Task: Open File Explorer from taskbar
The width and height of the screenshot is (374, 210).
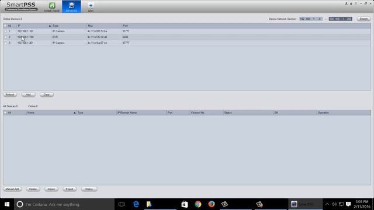Action: (150, 204)
